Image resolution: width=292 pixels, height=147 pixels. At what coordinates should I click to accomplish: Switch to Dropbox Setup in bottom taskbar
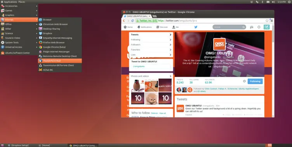click(18, 145)
